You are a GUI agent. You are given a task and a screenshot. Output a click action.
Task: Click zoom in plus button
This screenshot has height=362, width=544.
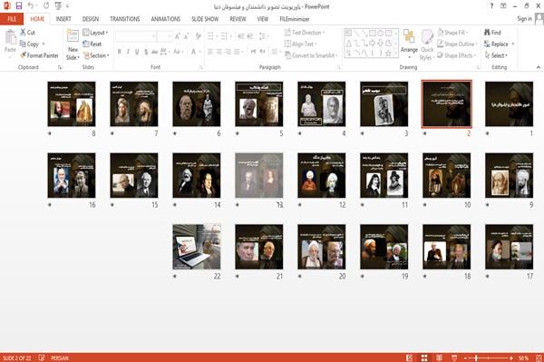point(511,357)
